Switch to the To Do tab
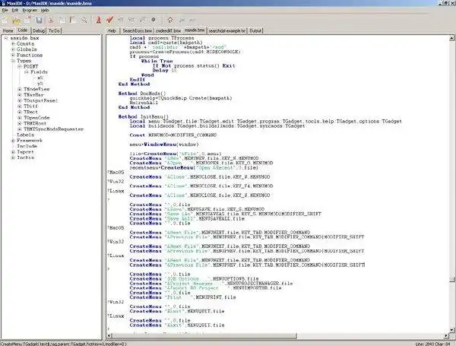Screen dimensions: 456x346 (54, 30)
